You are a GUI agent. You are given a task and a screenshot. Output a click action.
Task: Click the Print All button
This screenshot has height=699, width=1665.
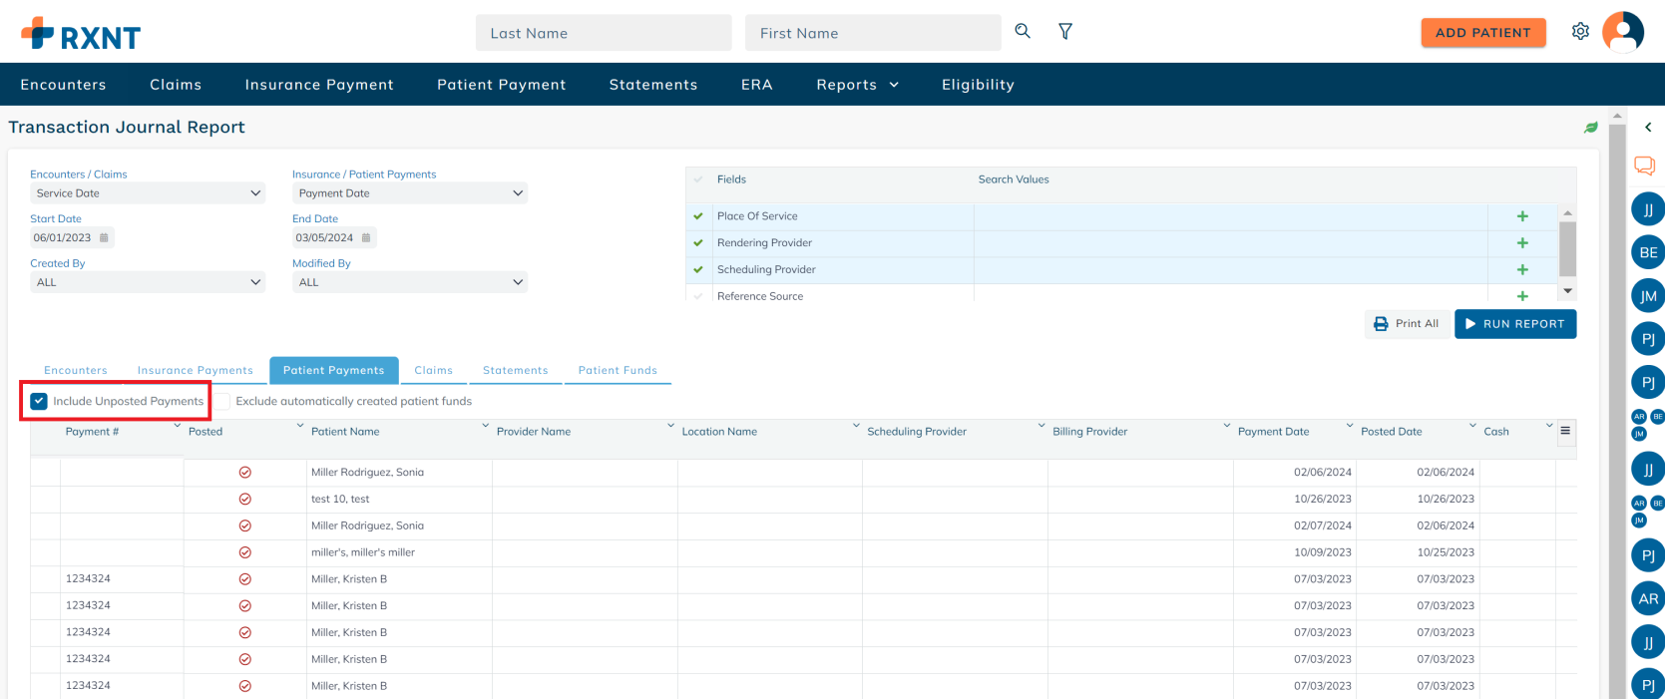point(1407,324)
